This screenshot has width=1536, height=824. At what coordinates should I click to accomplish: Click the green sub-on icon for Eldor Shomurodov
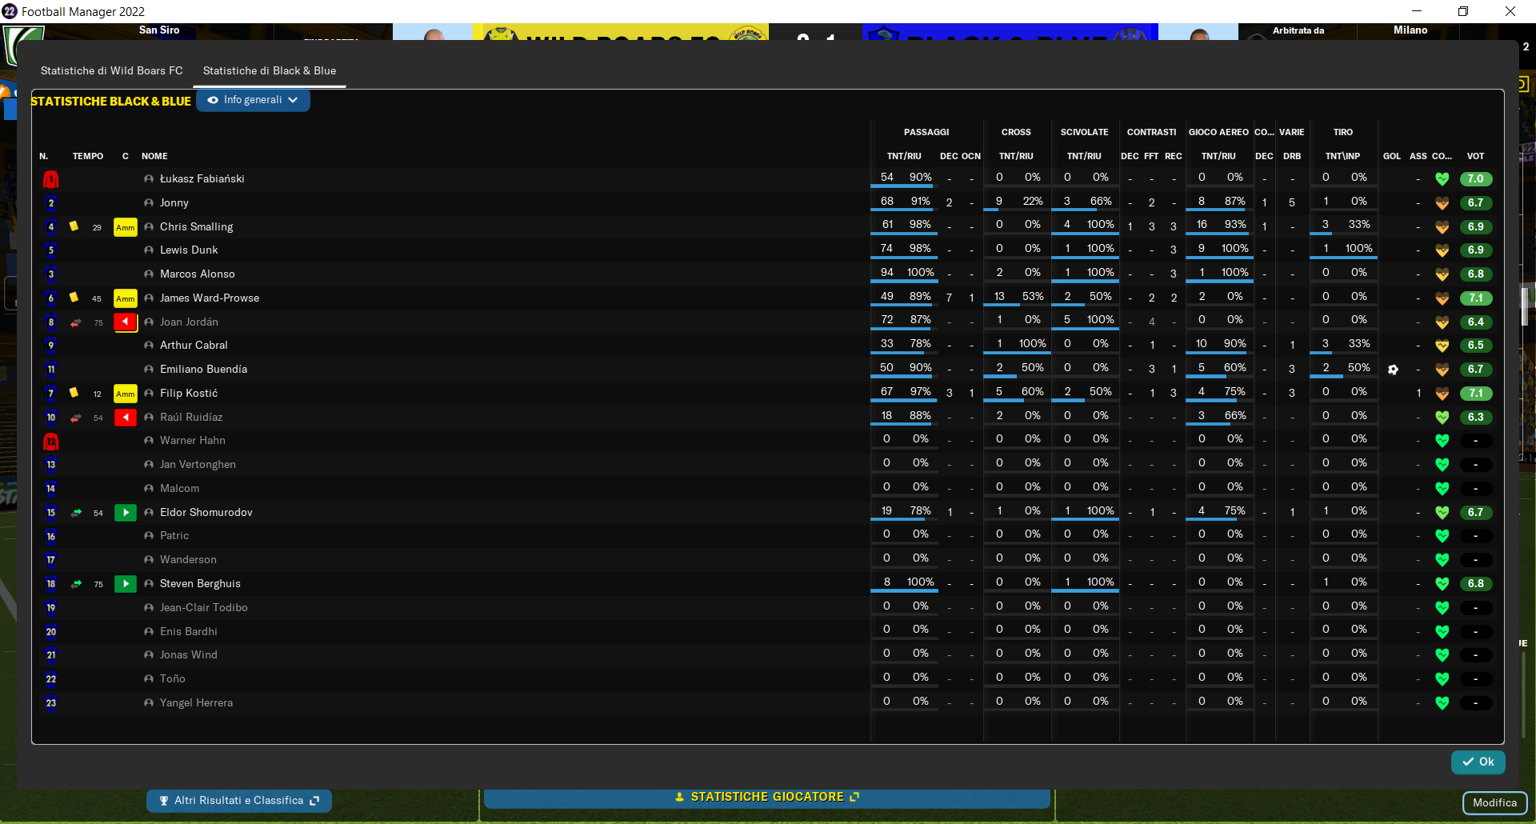[126, 513]
